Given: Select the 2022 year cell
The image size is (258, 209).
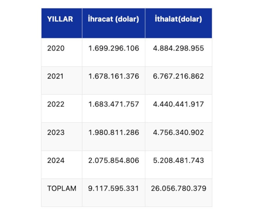Looking at the screenshot, I should 56,104.
